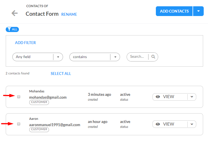Tick the checkbox for Mohandas
The height and width of the screenshot is (145, 208).
point(19,97)
